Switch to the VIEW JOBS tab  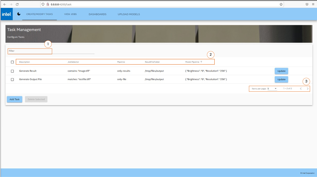pos(70,14)
